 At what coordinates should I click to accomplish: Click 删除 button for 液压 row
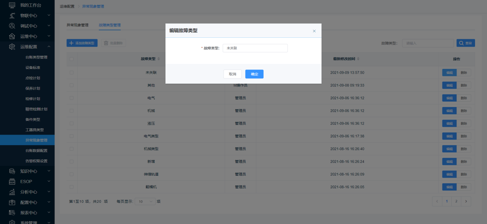[464, 123]
